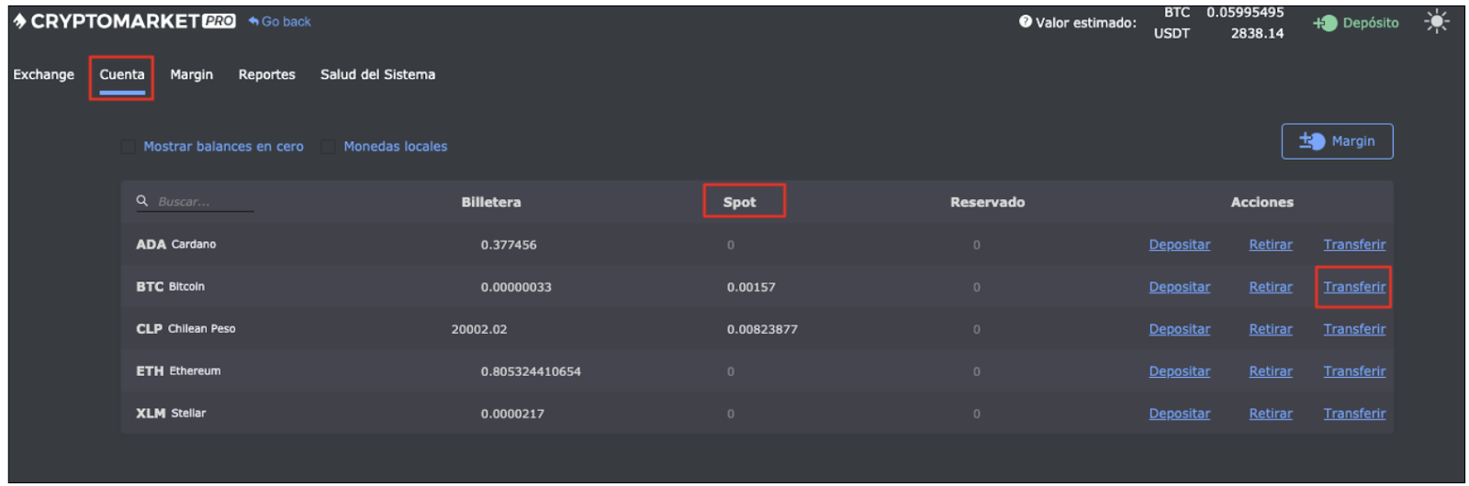Click Transferir for XLM Stellar
Viewport: 1469px width, 486px height.
(x=1354, y=414)
